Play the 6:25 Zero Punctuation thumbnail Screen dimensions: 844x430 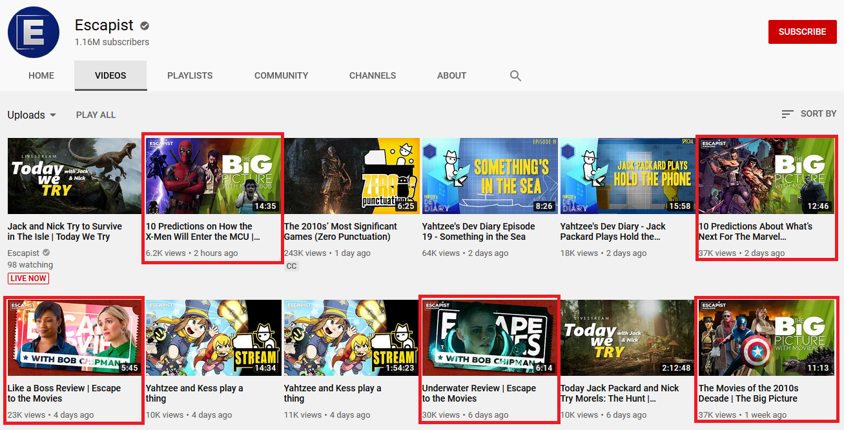pyautogui.click(x=351, y=176)
